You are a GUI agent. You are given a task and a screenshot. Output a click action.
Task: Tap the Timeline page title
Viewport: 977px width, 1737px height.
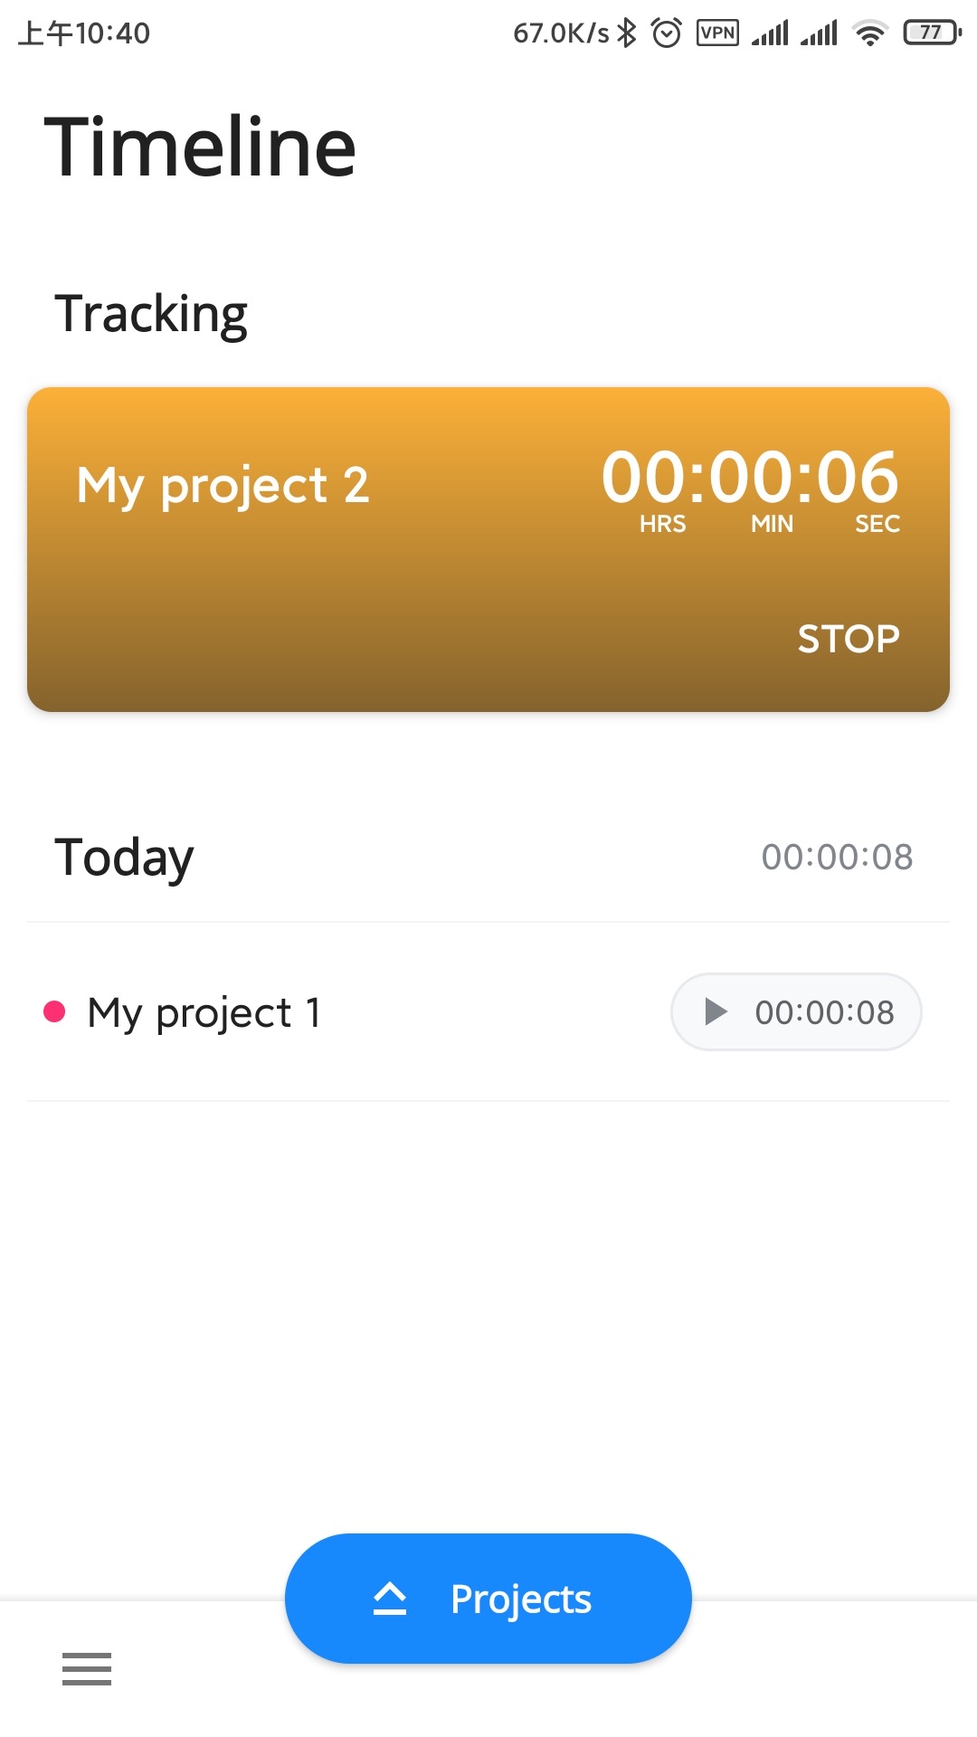(200, 147)
